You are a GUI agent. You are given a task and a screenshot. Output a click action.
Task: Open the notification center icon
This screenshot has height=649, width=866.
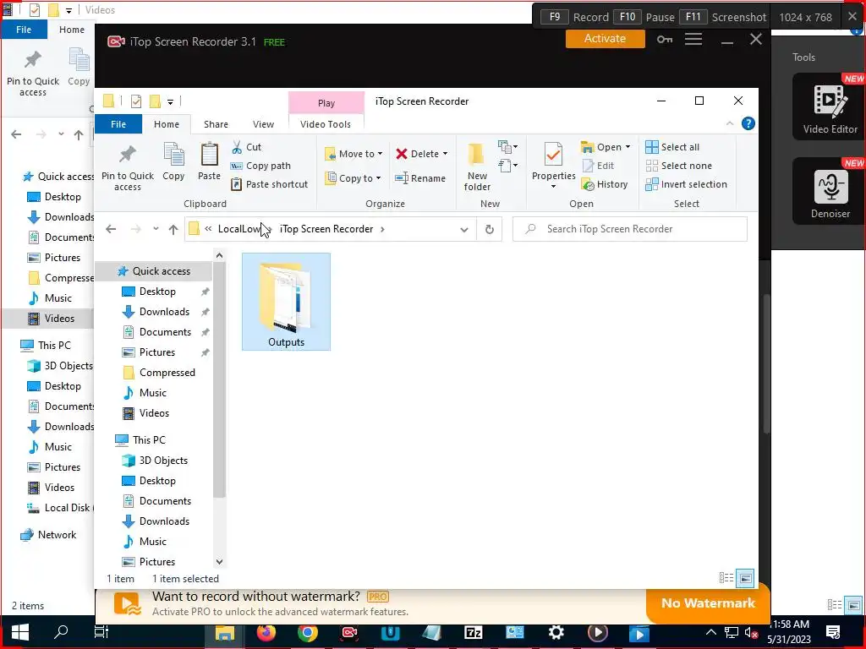833,632
